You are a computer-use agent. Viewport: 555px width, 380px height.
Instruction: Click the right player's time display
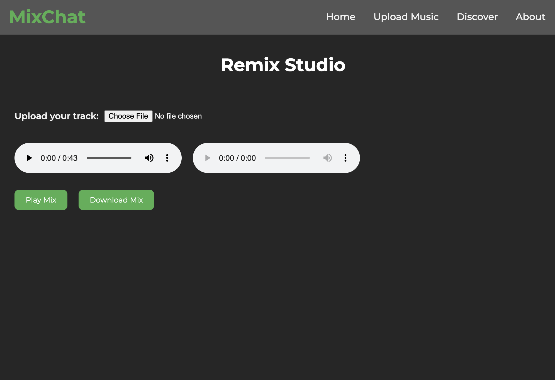pyautogui.click(x=237, y=158)
